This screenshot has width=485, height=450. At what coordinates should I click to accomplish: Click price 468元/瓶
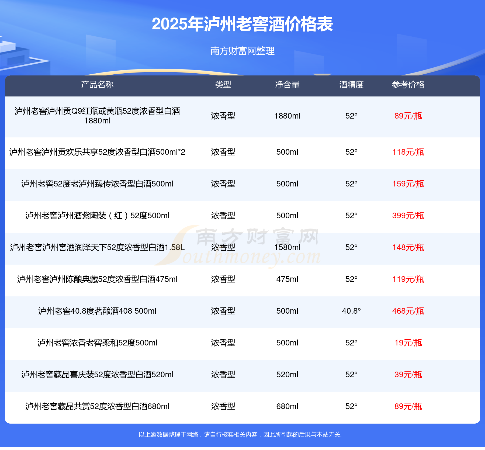[408, 311]
